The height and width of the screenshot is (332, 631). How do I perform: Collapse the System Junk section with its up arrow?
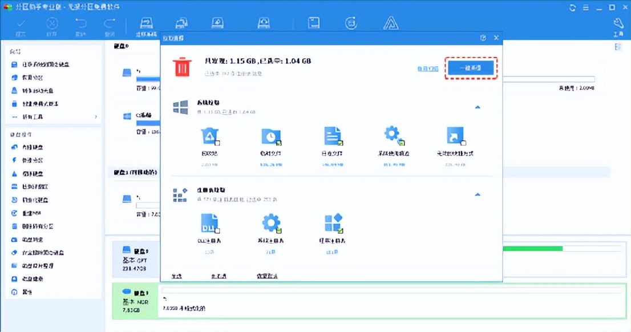click(x=478, y=107)
